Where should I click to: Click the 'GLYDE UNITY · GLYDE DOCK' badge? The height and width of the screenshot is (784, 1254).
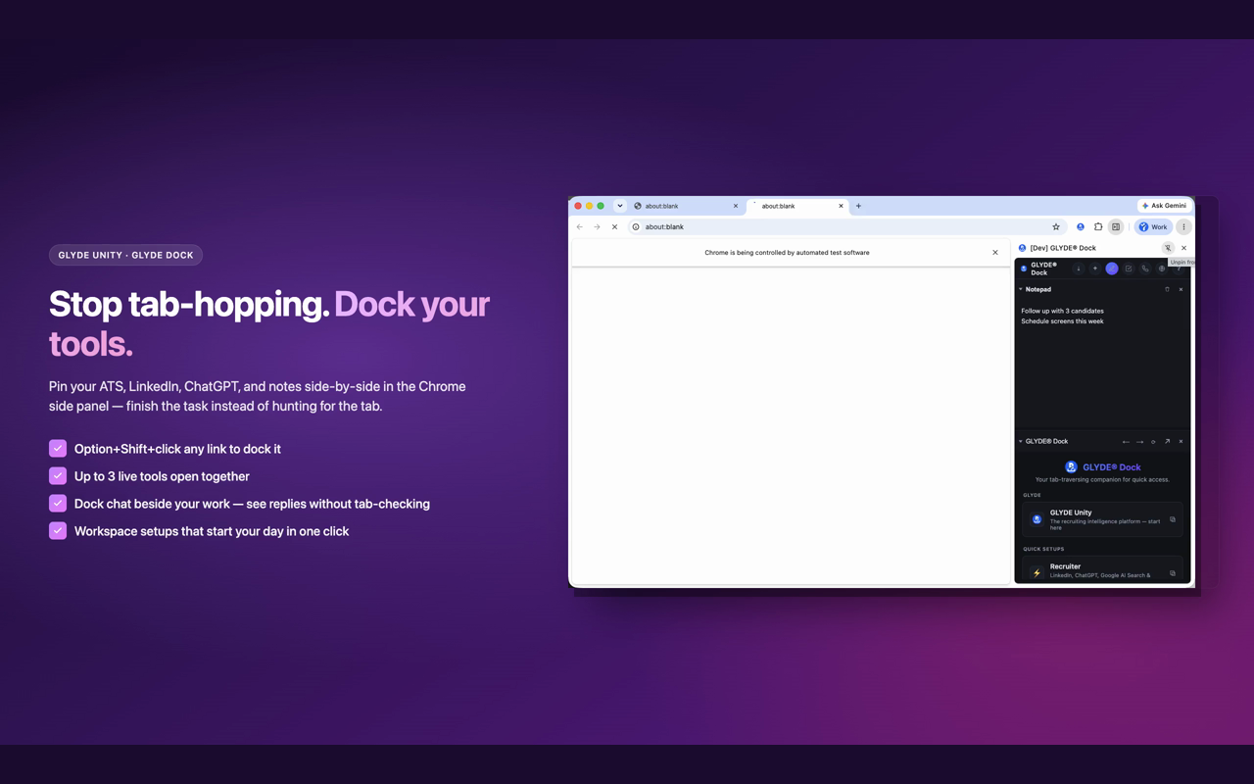click(x=125, y=255)
